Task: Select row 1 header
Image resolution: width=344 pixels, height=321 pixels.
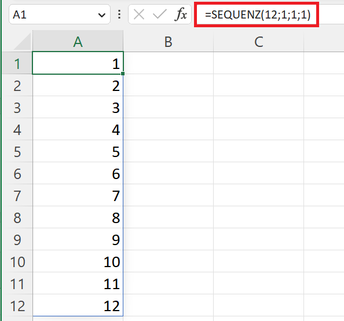Action: point(17,63)
